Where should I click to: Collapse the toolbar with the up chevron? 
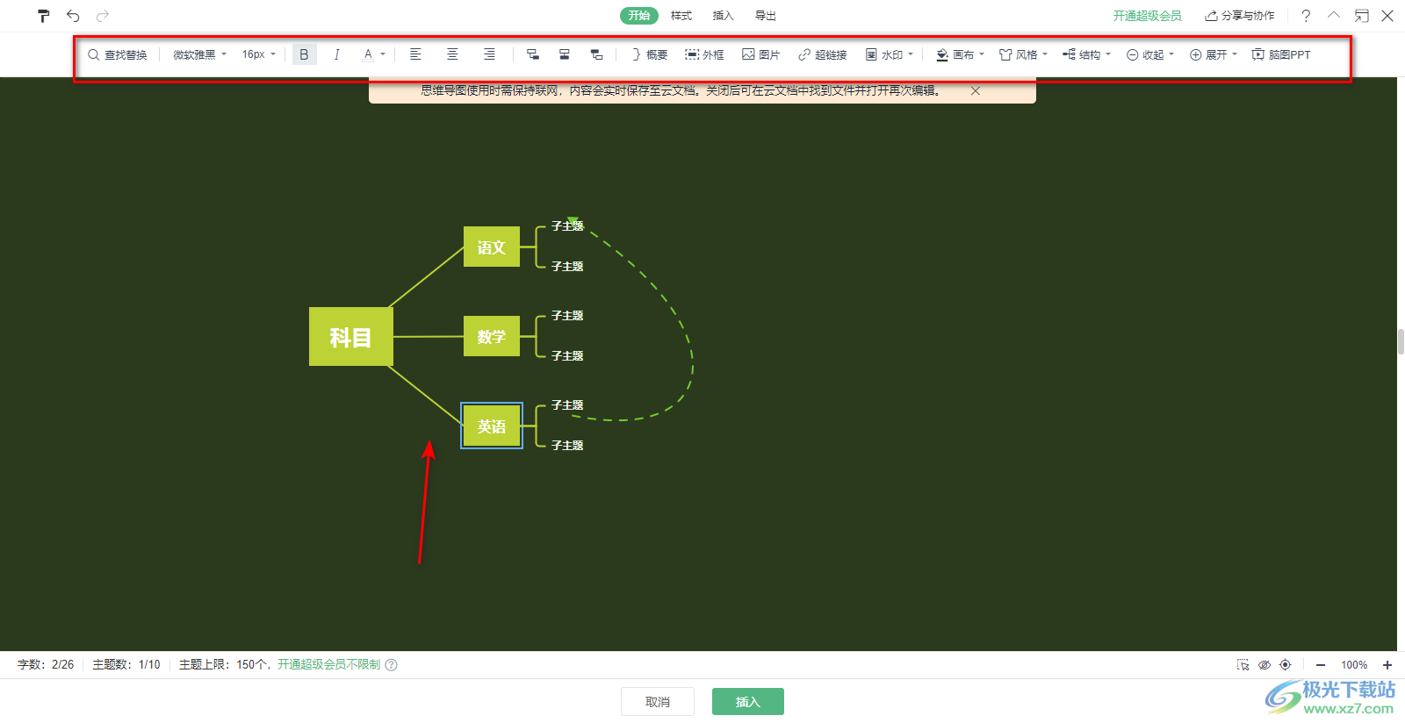click(1334, 16)
